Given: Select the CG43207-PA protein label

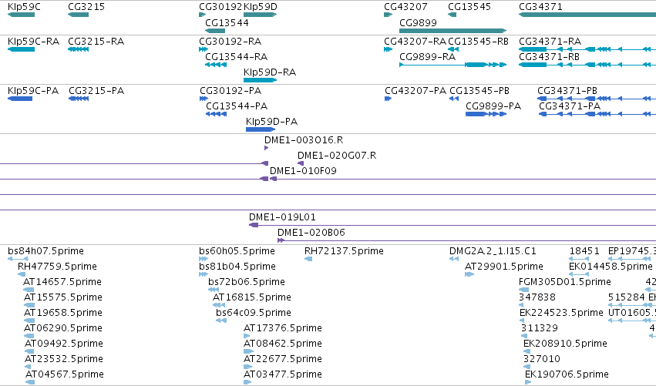Looking at the screenshot, I should coord(415,91).
